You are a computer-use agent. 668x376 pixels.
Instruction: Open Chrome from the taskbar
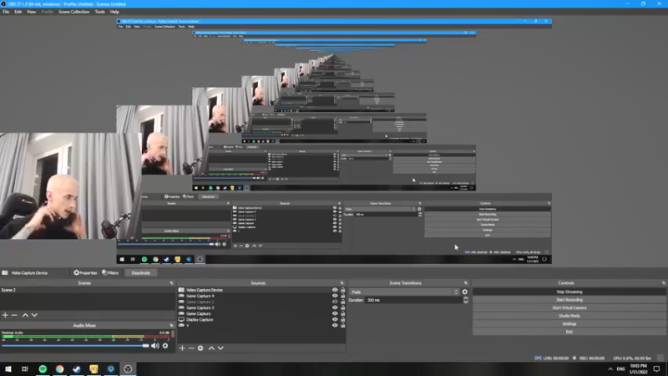(x=59, y=369)
